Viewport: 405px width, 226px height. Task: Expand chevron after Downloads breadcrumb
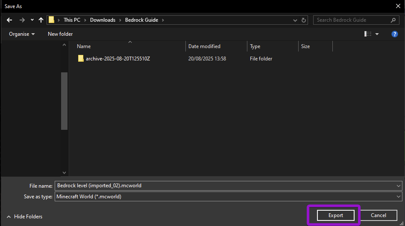120,20
